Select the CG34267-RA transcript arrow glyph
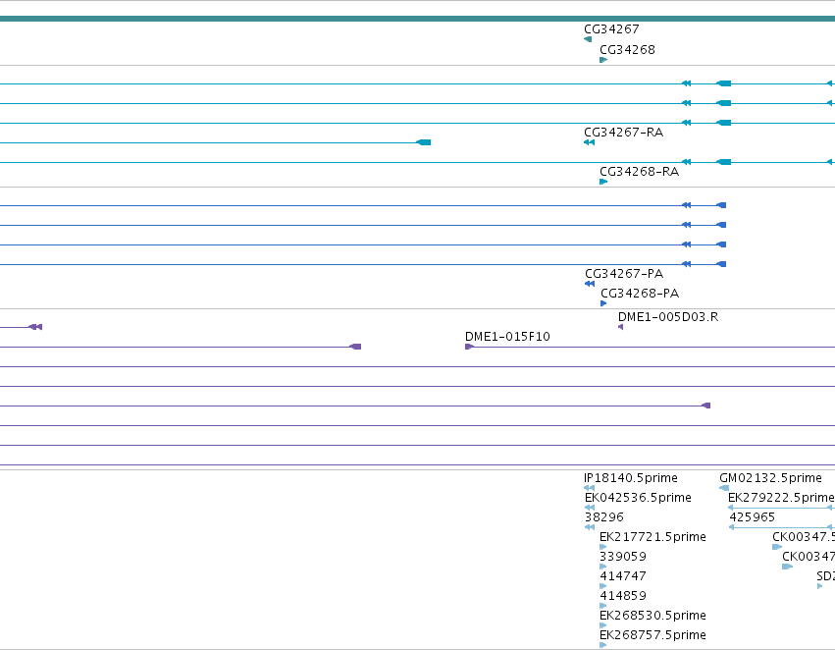 click(x=589, y=142)
